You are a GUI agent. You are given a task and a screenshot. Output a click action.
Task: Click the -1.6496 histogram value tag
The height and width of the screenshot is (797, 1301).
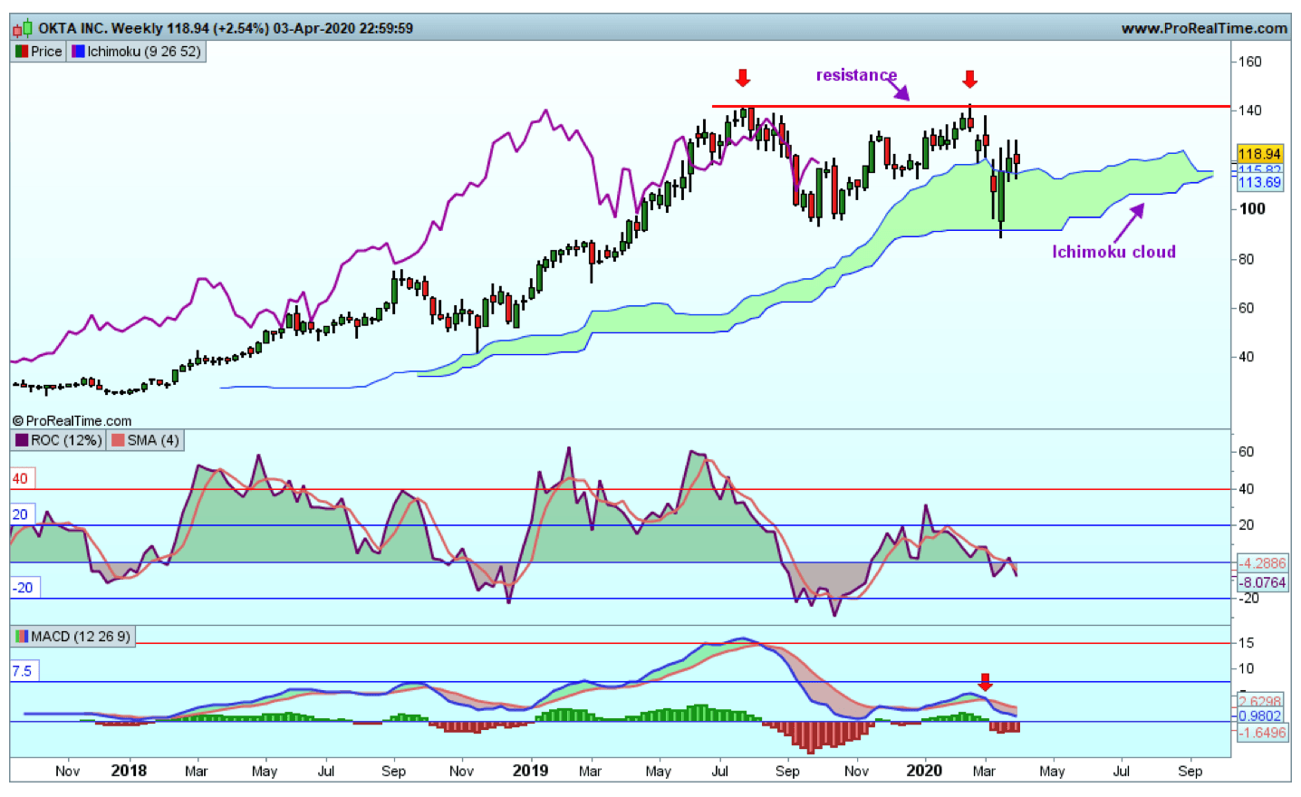1262,733
